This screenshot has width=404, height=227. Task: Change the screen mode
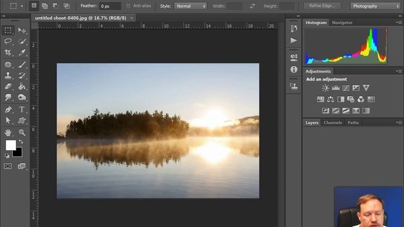coord(21,166)
